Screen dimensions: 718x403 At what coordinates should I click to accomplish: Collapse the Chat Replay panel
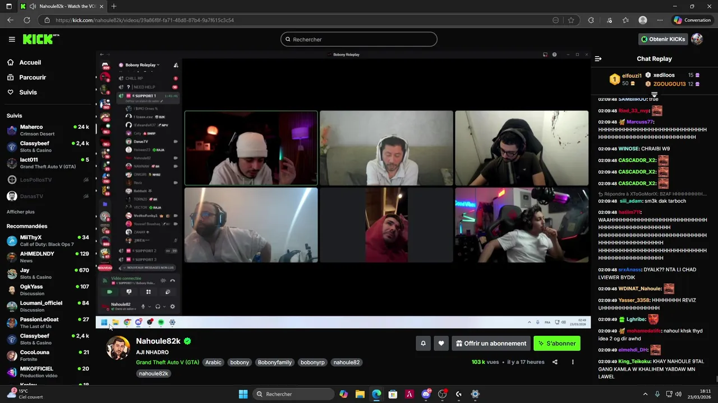598,59
